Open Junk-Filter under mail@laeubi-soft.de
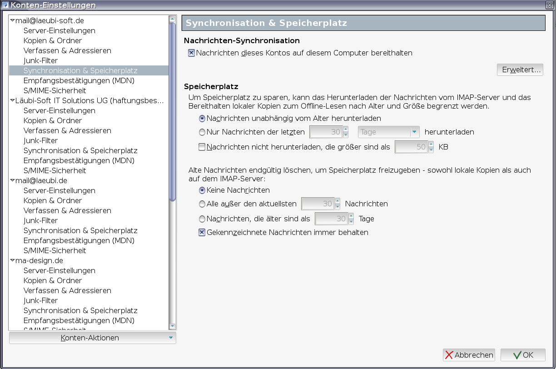Screen dimensions: 556x369 (x=41, y=60)
